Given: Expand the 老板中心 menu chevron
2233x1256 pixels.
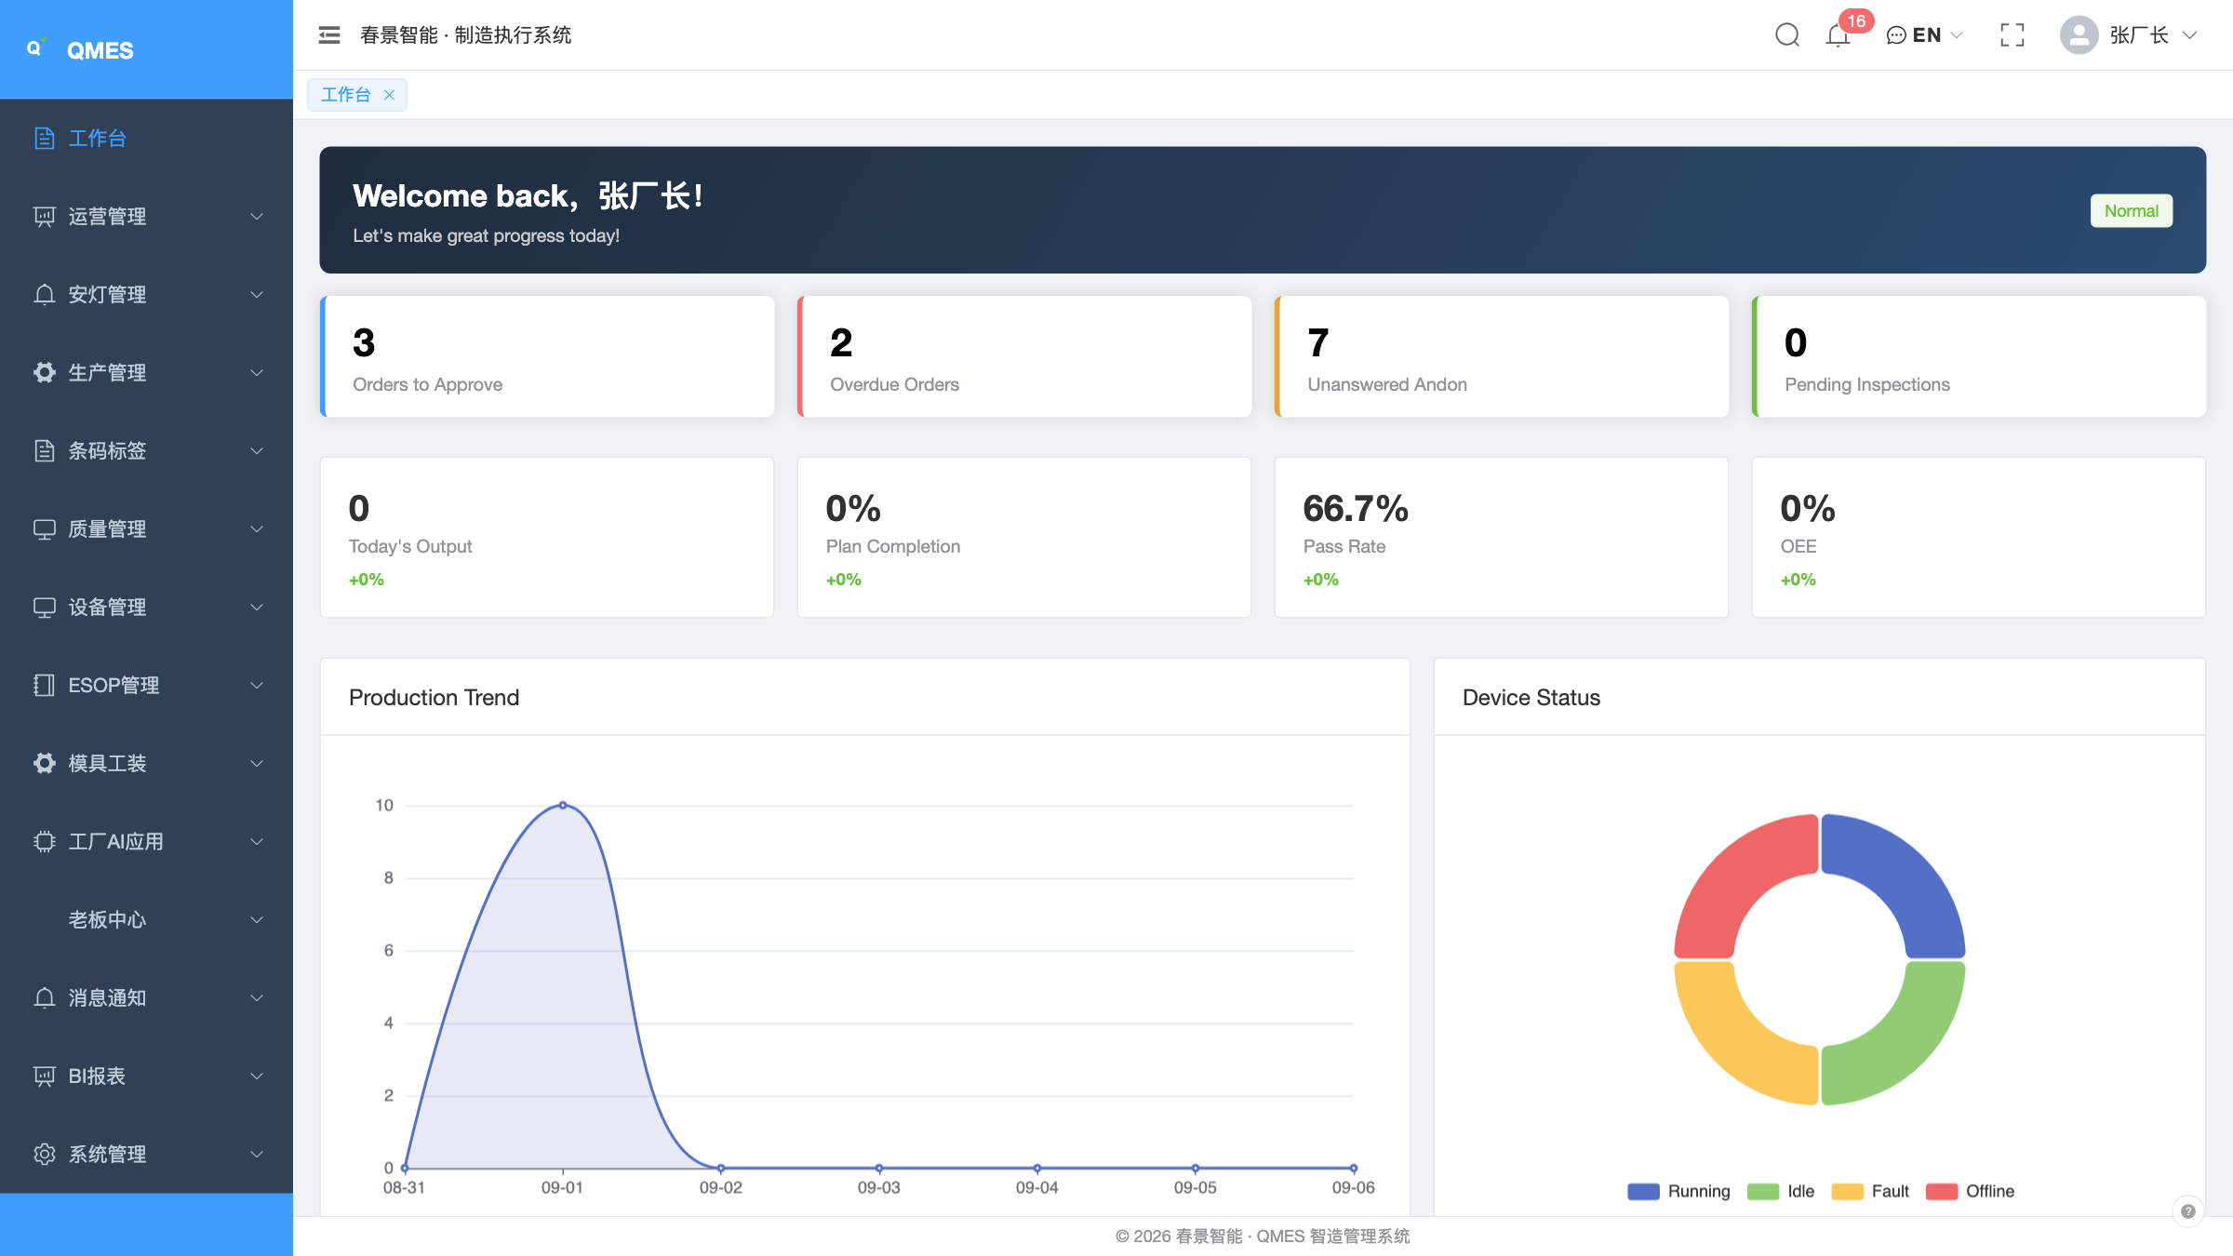Looking at the screenshot, I should pyautogui.click(x=257, y=920).
